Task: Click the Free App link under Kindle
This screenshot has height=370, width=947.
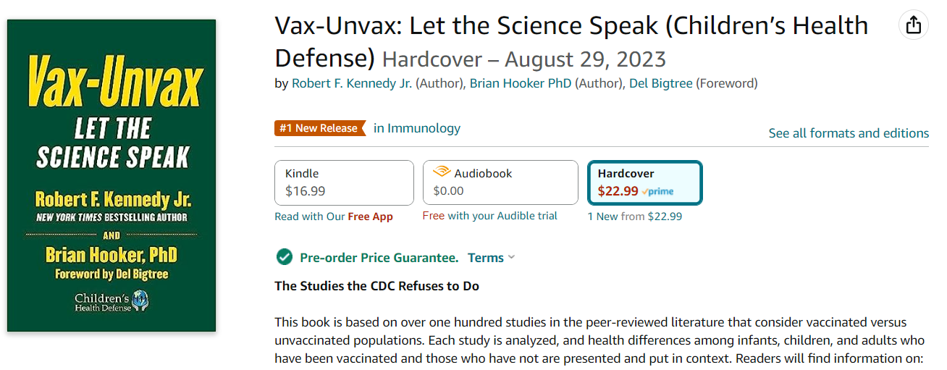Action: [370, 216]
